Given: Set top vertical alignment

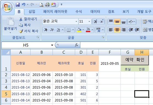Looking at the screenshot, I should pos(111,22).
